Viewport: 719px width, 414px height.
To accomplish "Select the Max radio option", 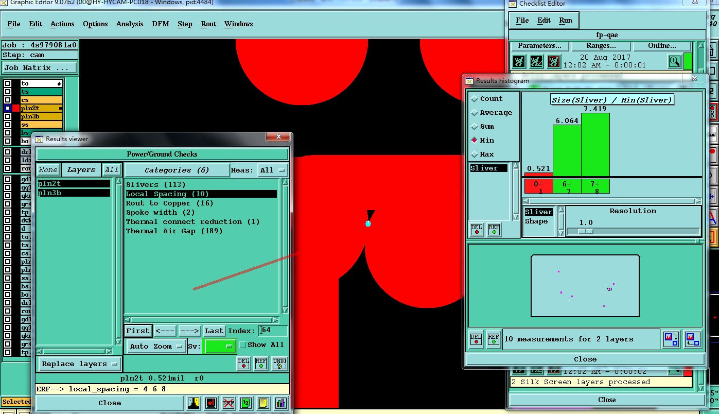I will pyautogui.click(x=475, y=154).
